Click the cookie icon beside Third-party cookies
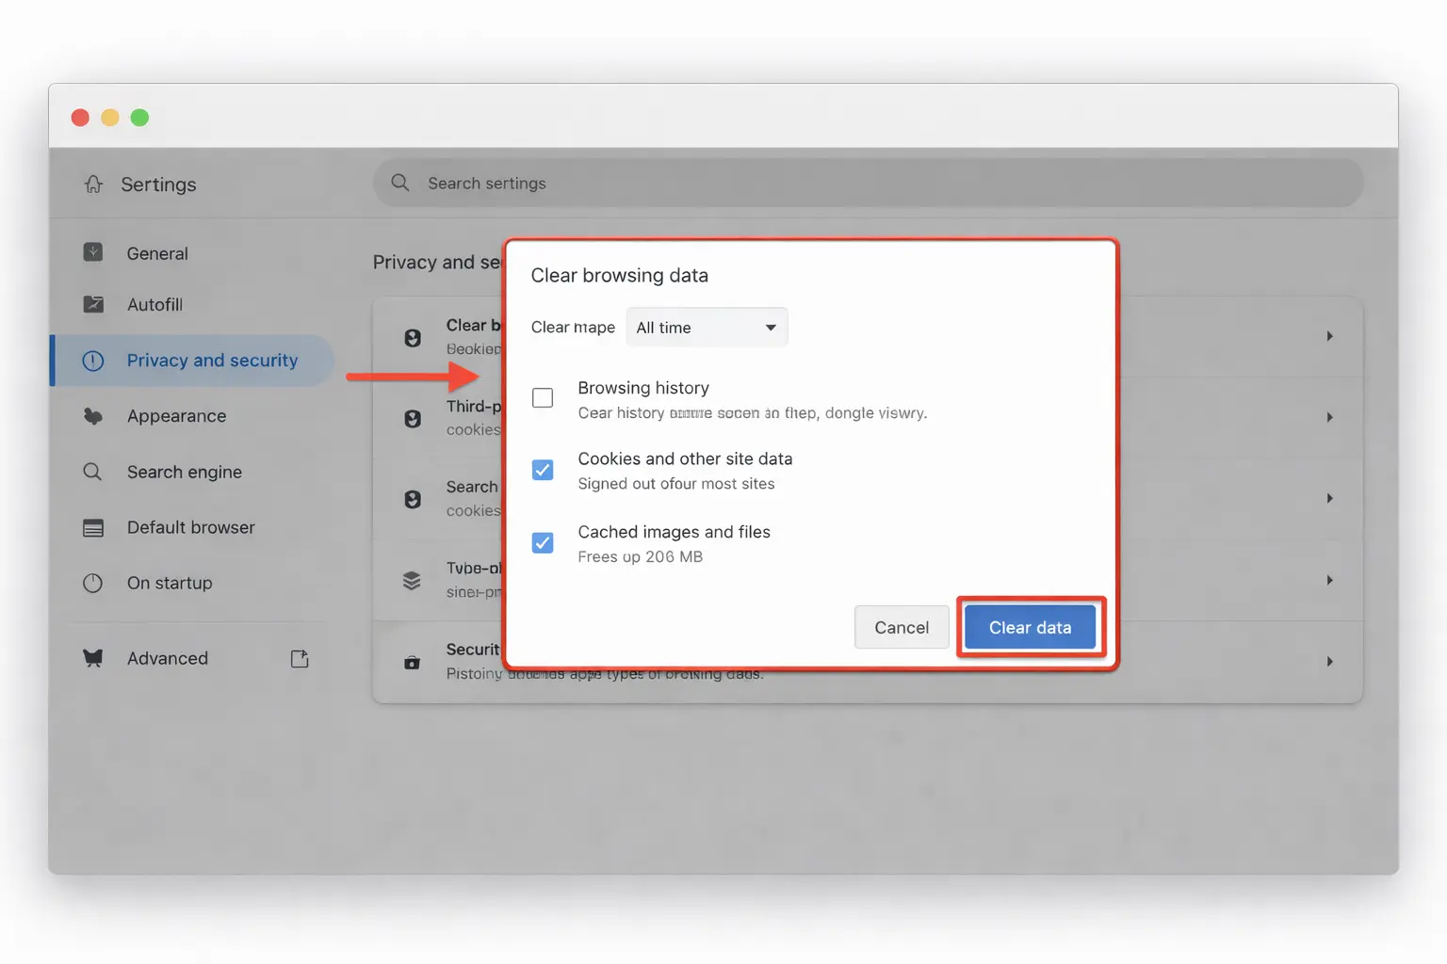The image size is (1447, 964). 412,418
